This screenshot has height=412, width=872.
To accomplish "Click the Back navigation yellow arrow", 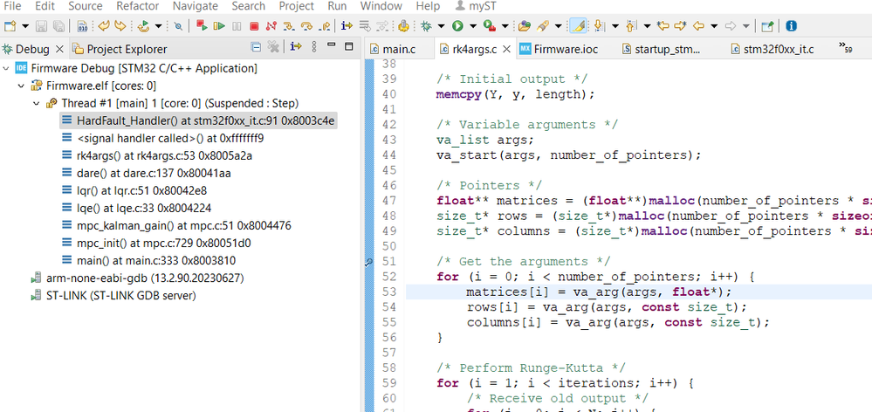I will tap(698, 25).
